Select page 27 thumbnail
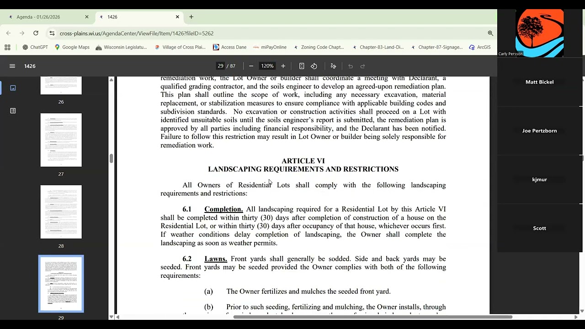 point(61,140)
